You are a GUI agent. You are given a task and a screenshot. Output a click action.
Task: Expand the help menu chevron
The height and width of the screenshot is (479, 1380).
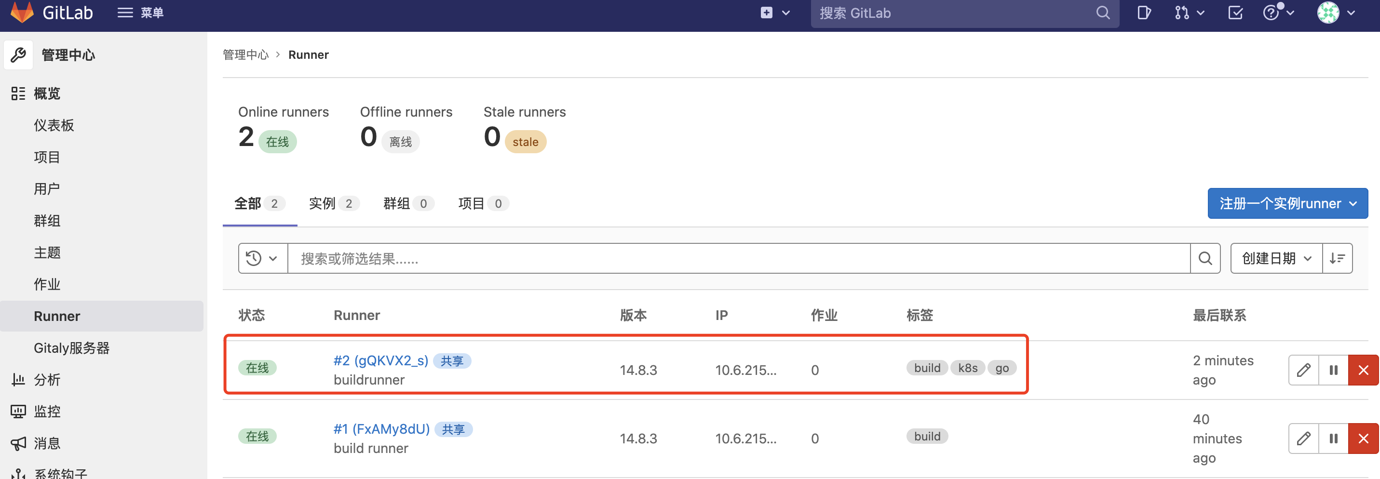pyautogui.click(x=1290, y=13)
